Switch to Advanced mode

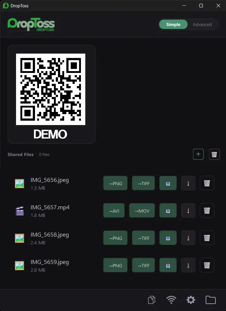pyautogui.click(x=202, y=24)
